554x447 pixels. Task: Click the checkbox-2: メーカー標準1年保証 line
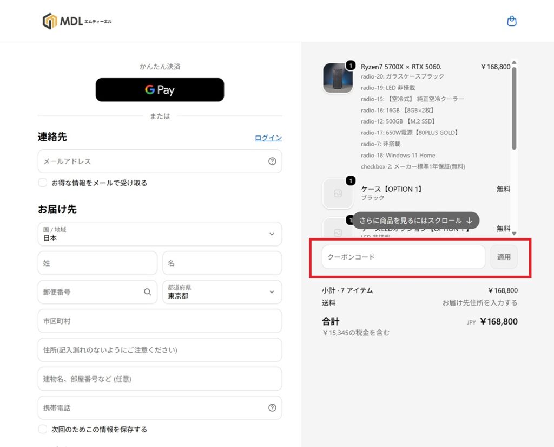413,166
